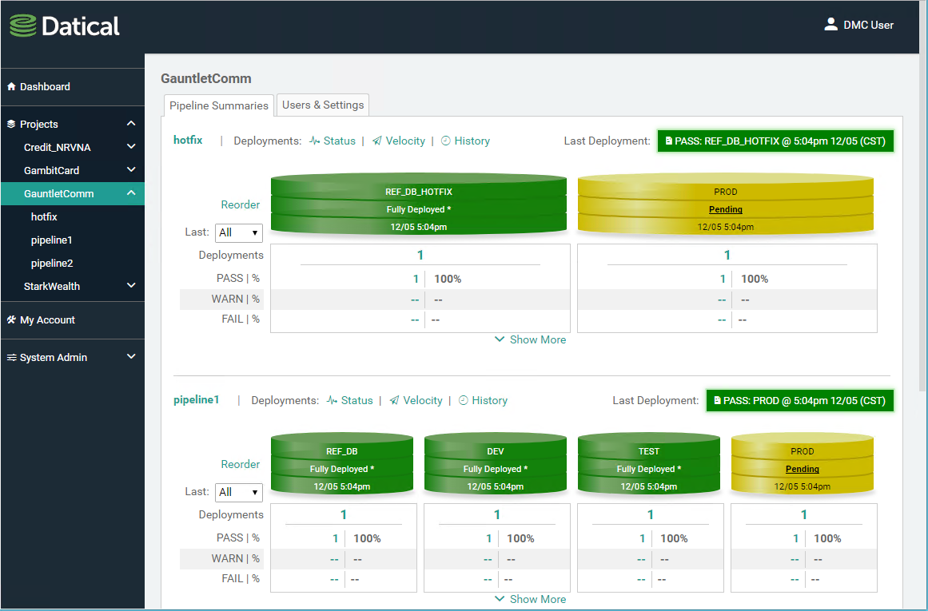Click Show More under pipeline1

click(530, 599)
